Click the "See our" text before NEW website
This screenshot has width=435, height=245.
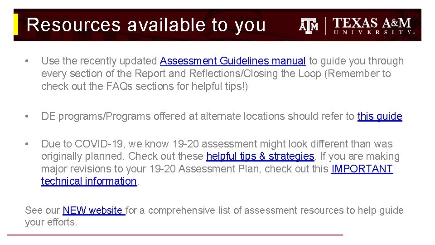point(43,210)
